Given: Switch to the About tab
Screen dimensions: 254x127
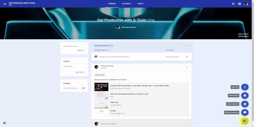Looking at the screenshot, I should [140, 4].
